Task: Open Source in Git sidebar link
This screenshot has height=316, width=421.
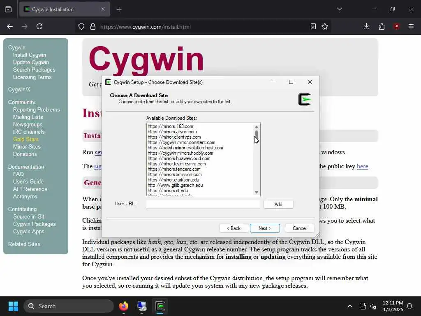Action: click(28, 216)
